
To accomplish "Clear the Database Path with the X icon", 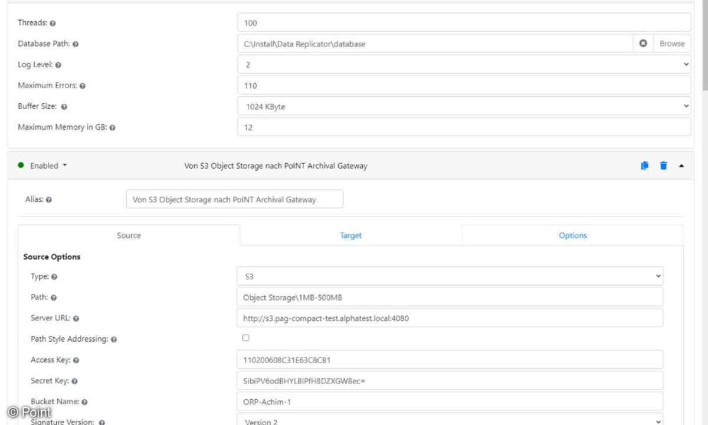I will click(643, 43).
